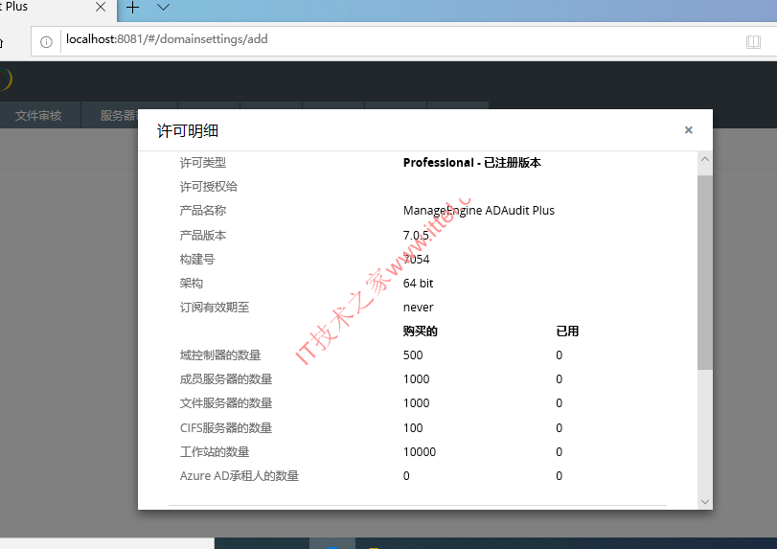Close the Plus browser tab
Viewport: 777px width, 549px height.
pos(101,7)
